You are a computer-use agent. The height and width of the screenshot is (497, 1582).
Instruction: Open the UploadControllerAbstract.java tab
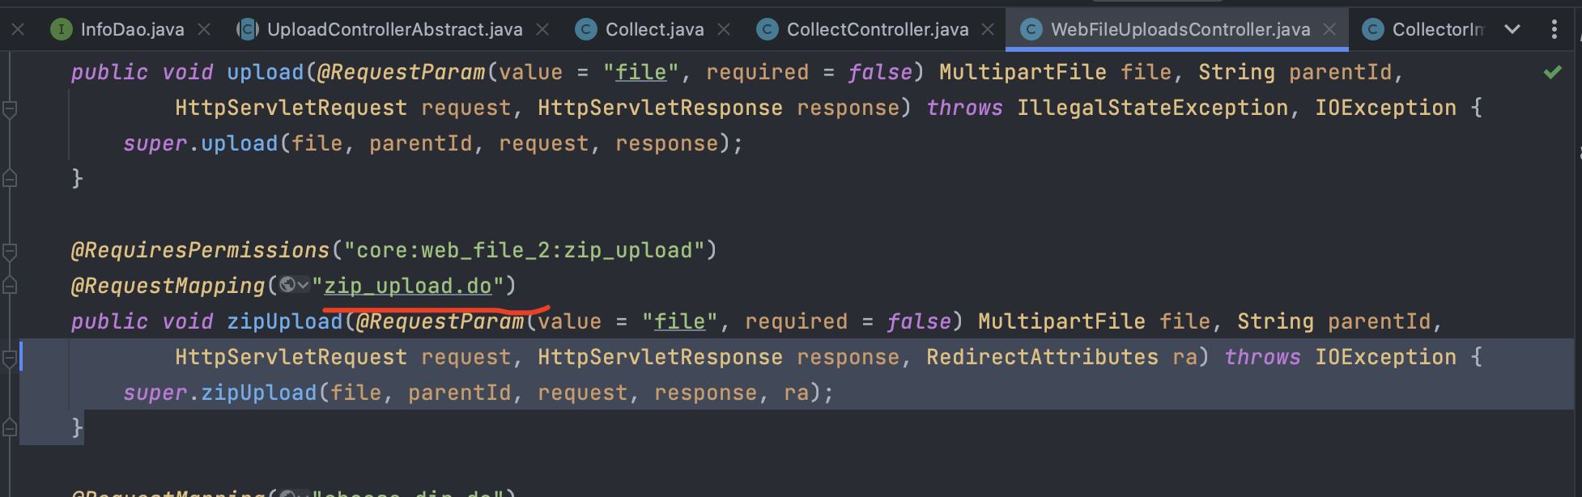click(x=394, y=30)
